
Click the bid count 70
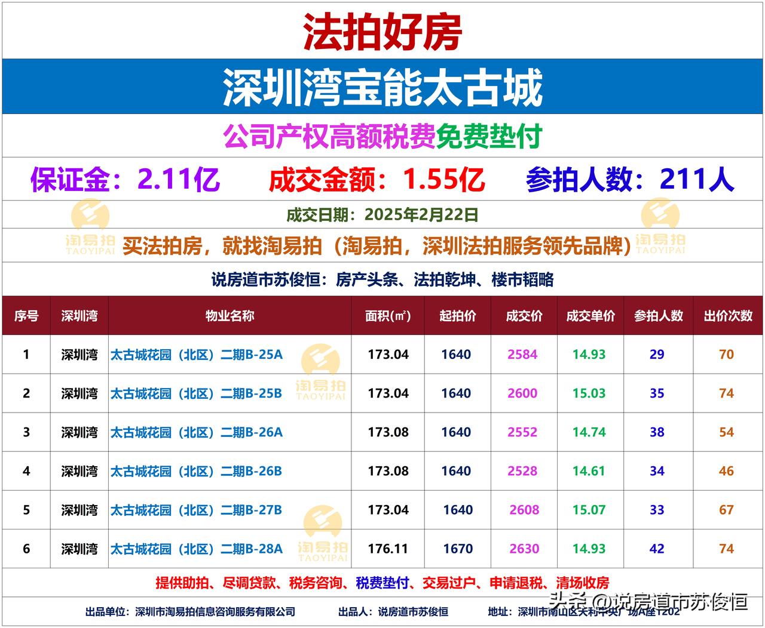(726, 355)
